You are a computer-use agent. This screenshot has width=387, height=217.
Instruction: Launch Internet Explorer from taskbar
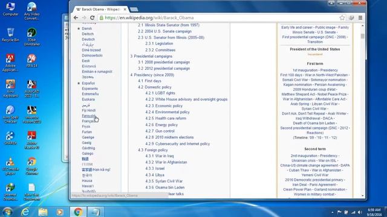(25, 212)
